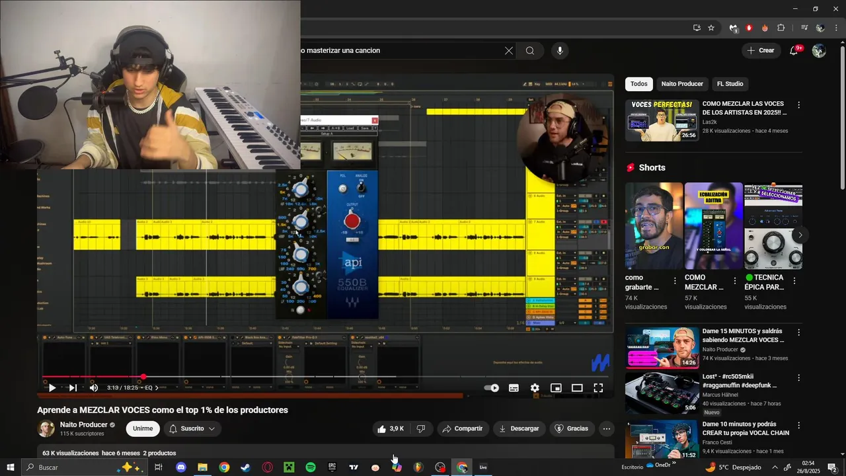Open the Chrome three-dot menu
The height and width of the screenshot is (476, 846).
click(x=835, y=28)
